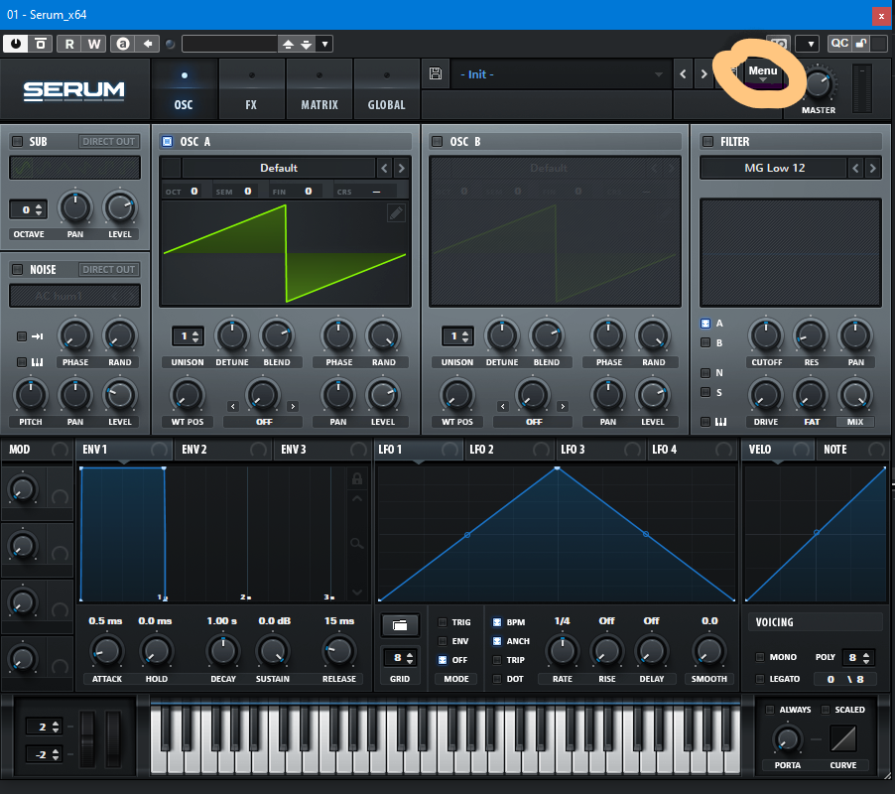Open the OSC B warp mode OFF menu
Screen dimensions: 895x794
533,422
